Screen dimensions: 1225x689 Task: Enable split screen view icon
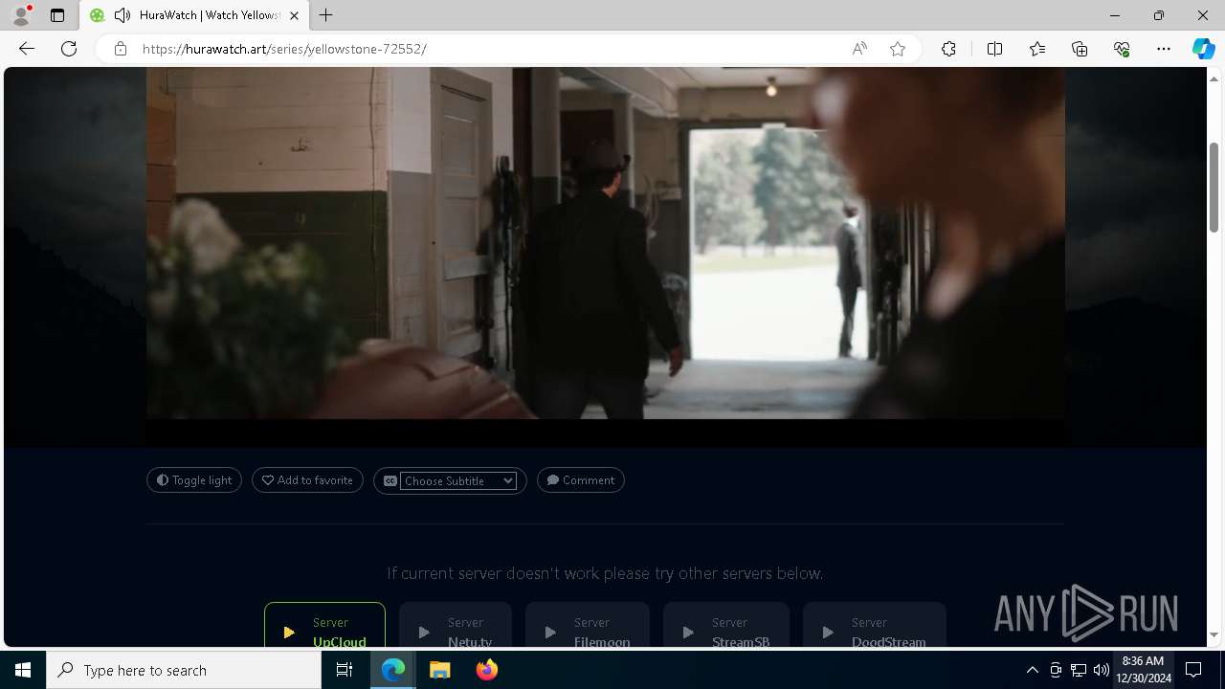coord(994,49)
